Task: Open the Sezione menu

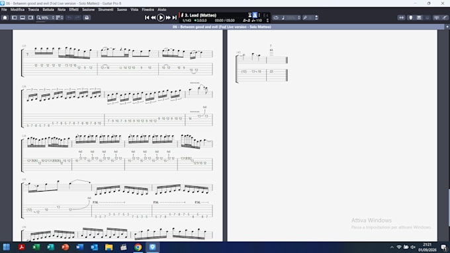Action: point(88,9)
